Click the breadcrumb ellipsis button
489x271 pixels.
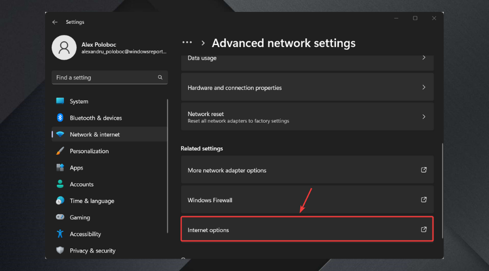[187, 43]
